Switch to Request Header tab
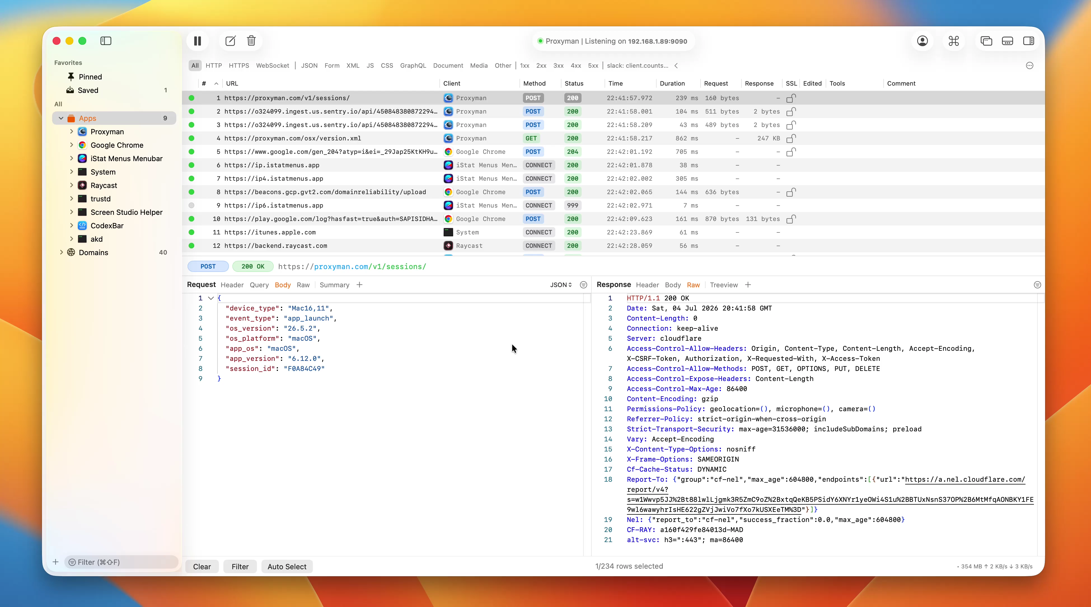 tap(232, 285)
